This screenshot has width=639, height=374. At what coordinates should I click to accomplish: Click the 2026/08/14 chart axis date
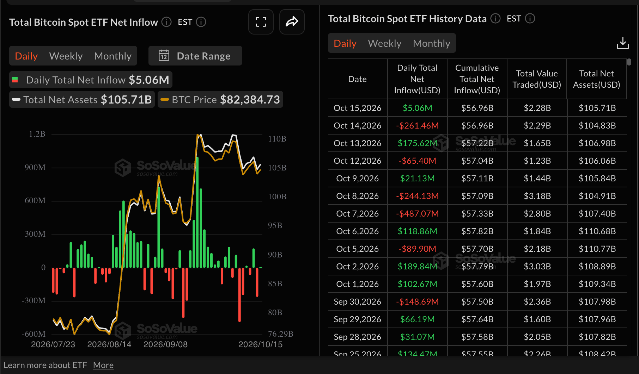(x=109, y=344)
